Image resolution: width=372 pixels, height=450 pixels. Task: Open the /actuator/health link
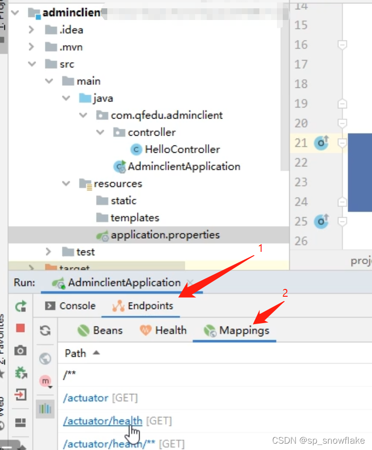[x=102, y=421]
